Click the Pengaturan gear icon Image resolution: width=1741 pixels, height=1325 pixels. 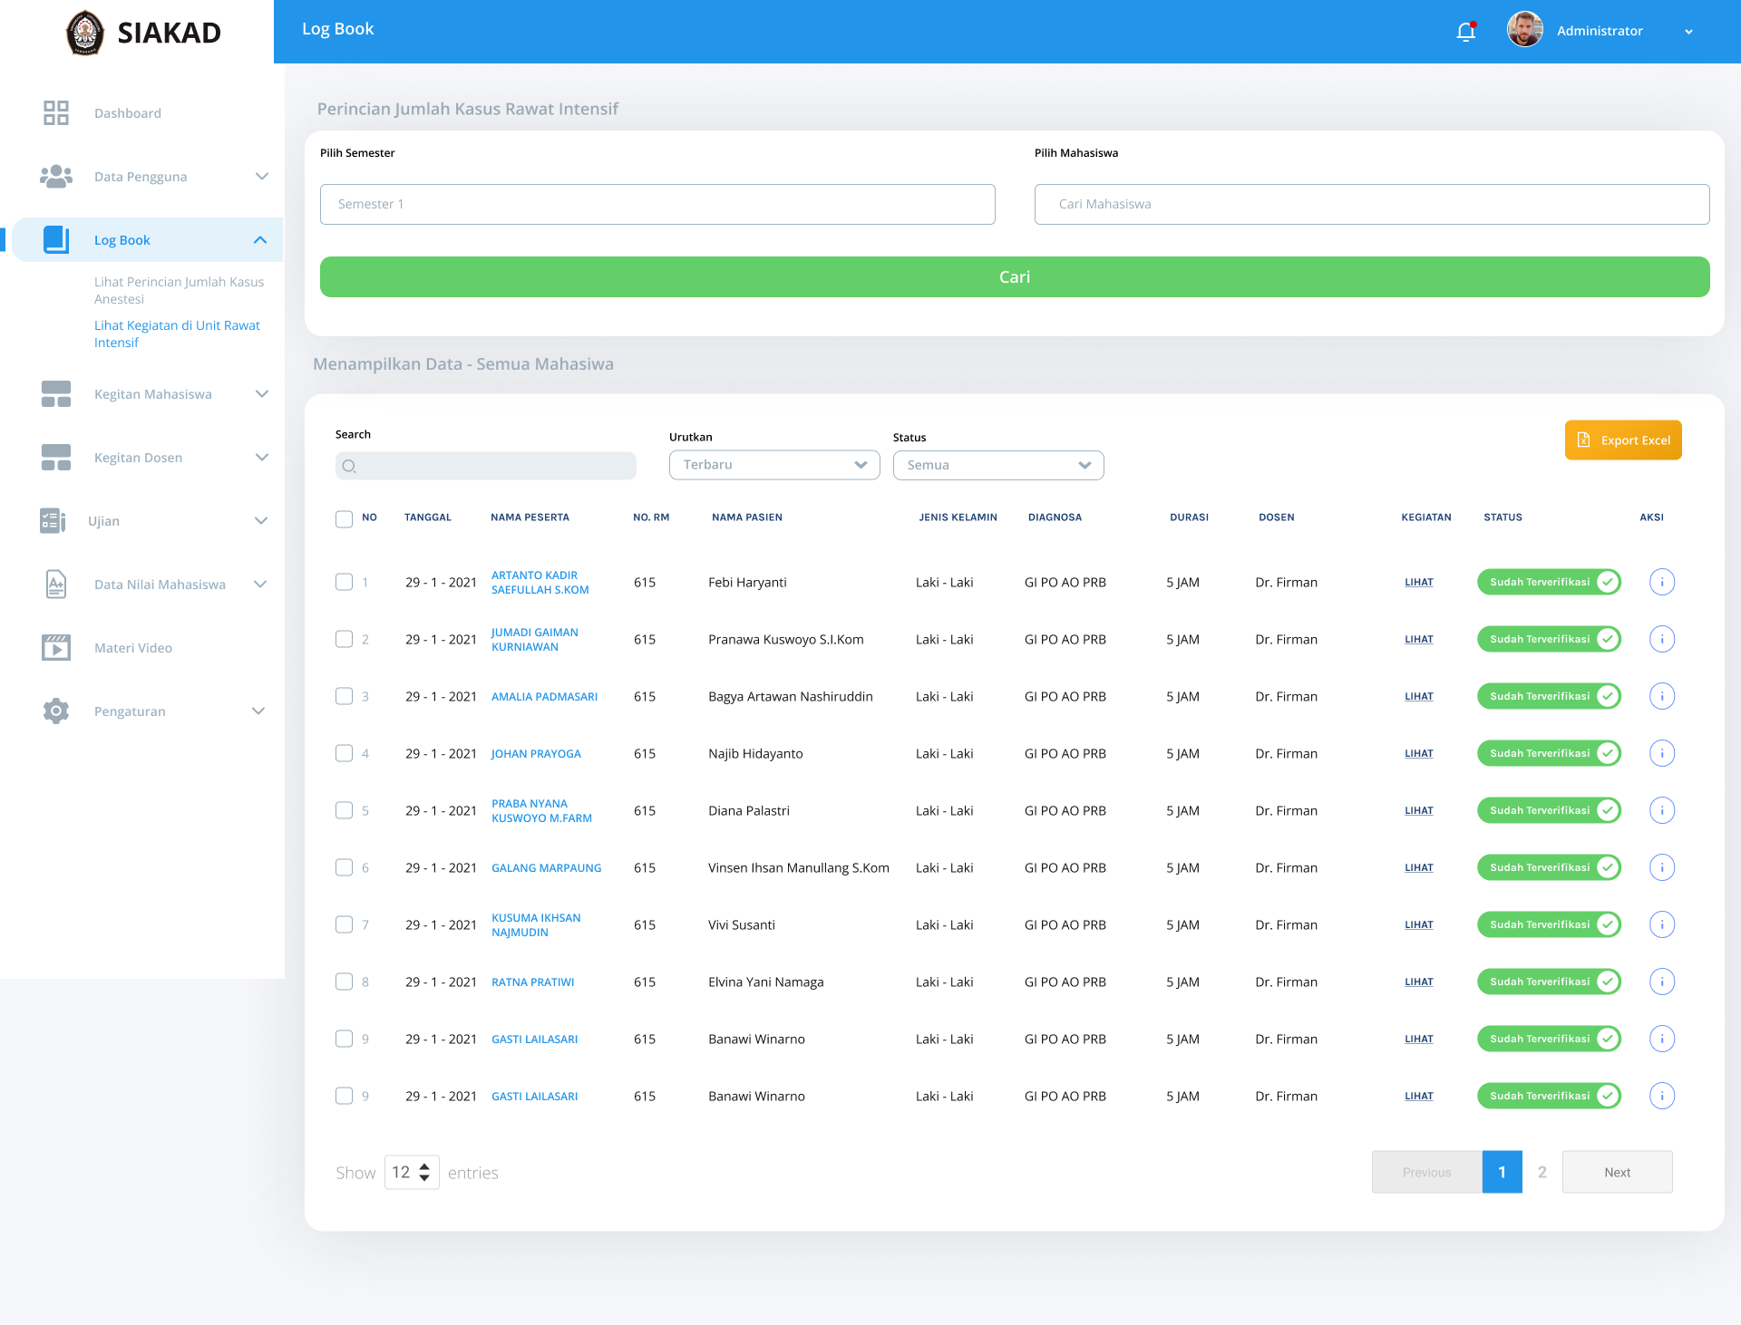(x=56, y=711)
